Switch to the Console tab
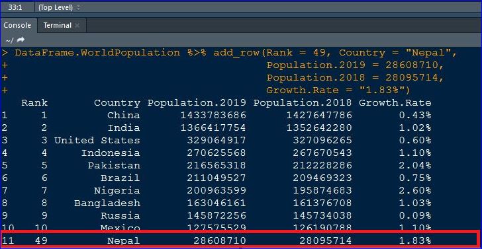Image resolution: width=482 pixels, height=249 pixels. tap(17, 26)
